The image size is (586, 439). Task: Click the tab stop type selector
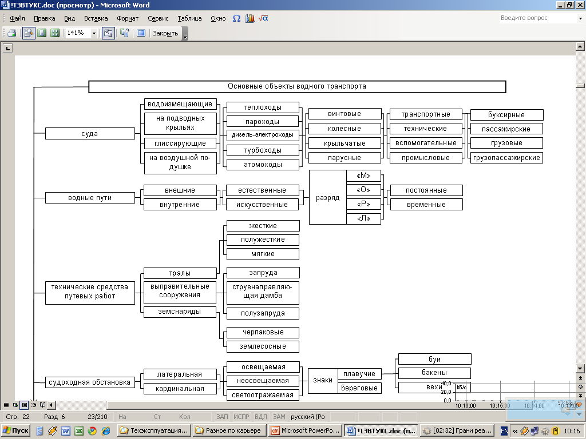8,48
